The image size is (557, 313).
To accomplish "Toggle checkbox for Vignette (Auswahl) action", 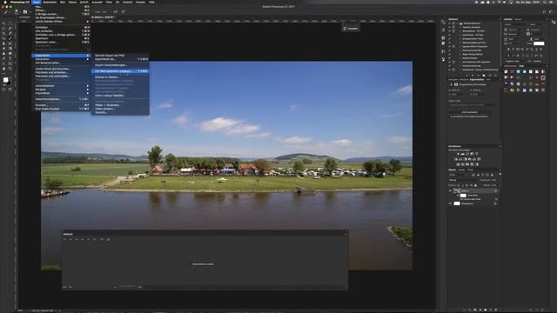I will (x=449, y=27).
